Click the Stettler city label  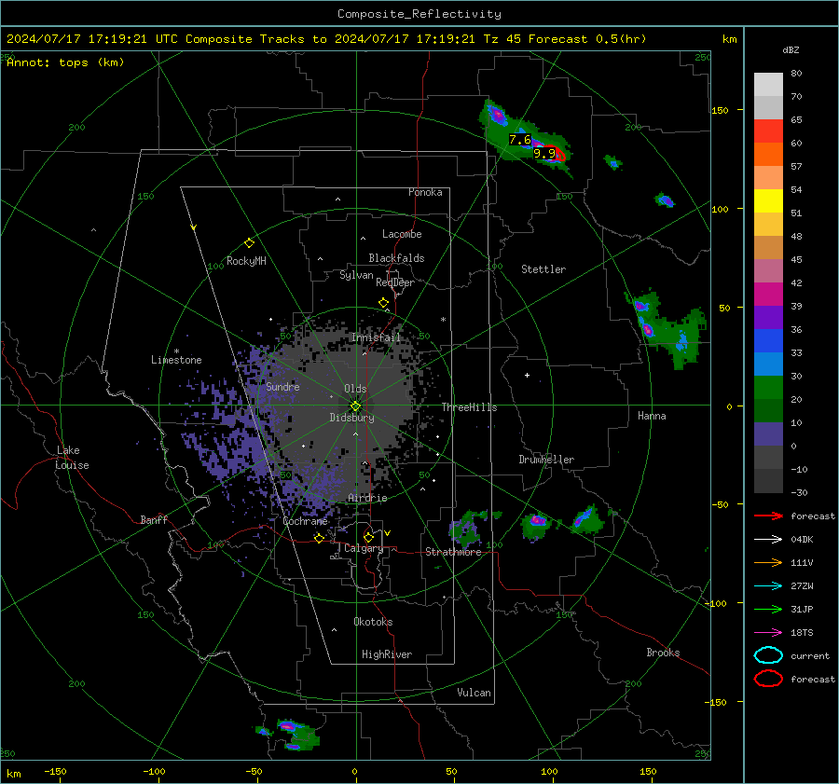pos(543,269)
